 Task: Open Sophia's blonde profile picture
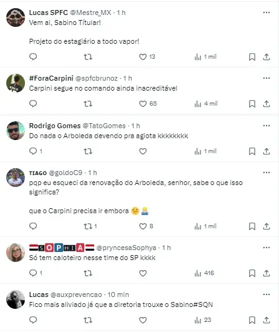coord(16,253)
